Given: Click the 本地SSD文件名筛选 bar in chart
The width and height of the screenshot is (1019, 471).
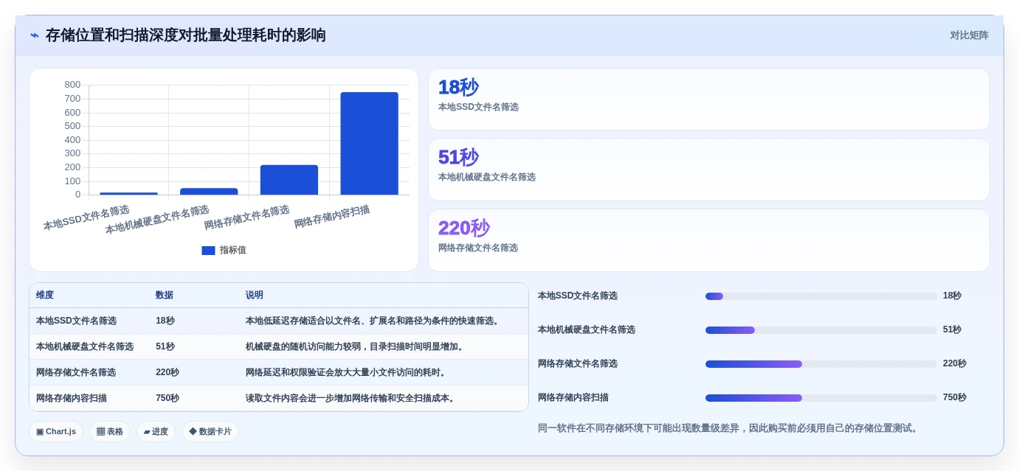Looking at the screenshot, I should 128,194.
